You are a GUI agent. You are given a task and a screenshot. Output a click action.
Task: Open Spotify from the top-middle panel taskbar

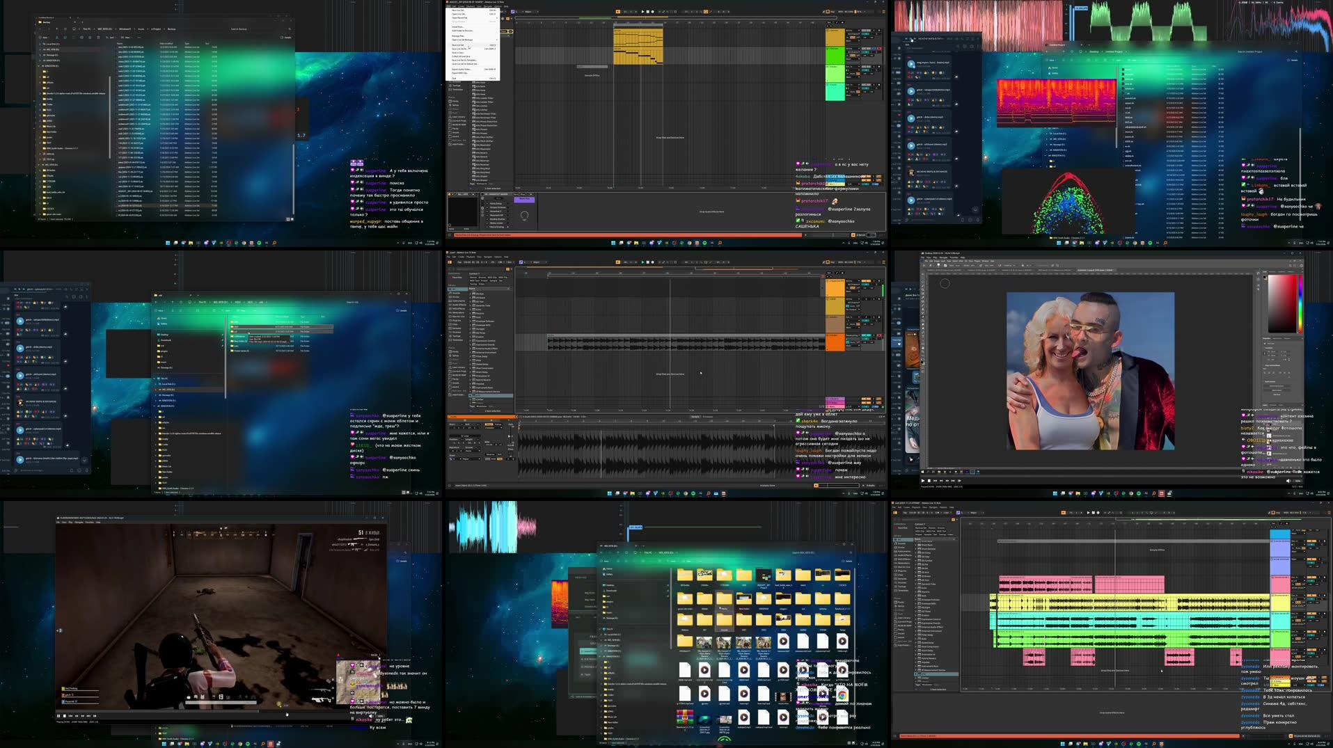(704, 243)
